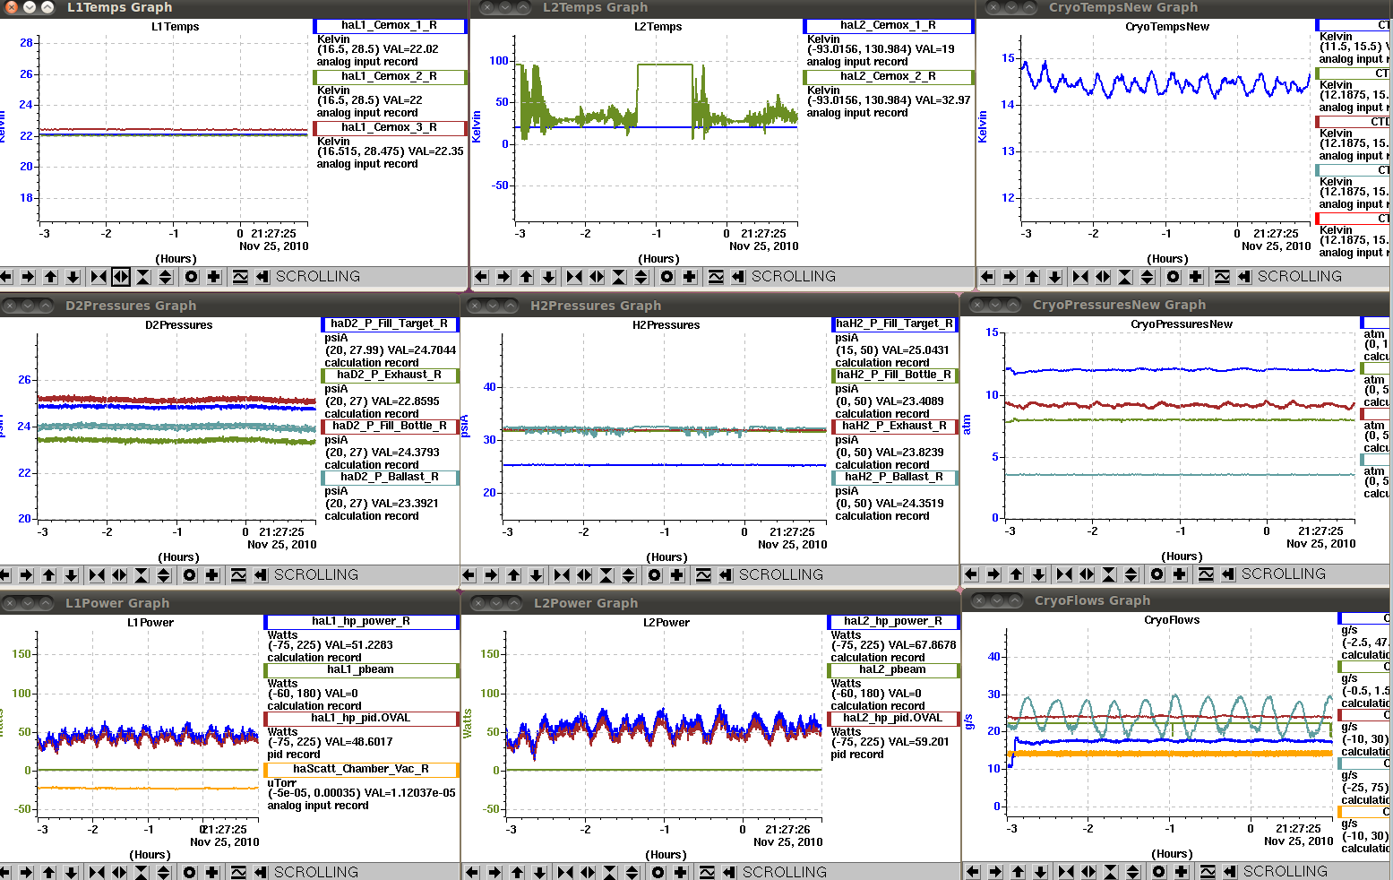Image resolution: width=1393 pixels, height=880 pixels.
Task: Pan left in CryoTempsNew graph toolbar
Action: (x=987, y=277)
